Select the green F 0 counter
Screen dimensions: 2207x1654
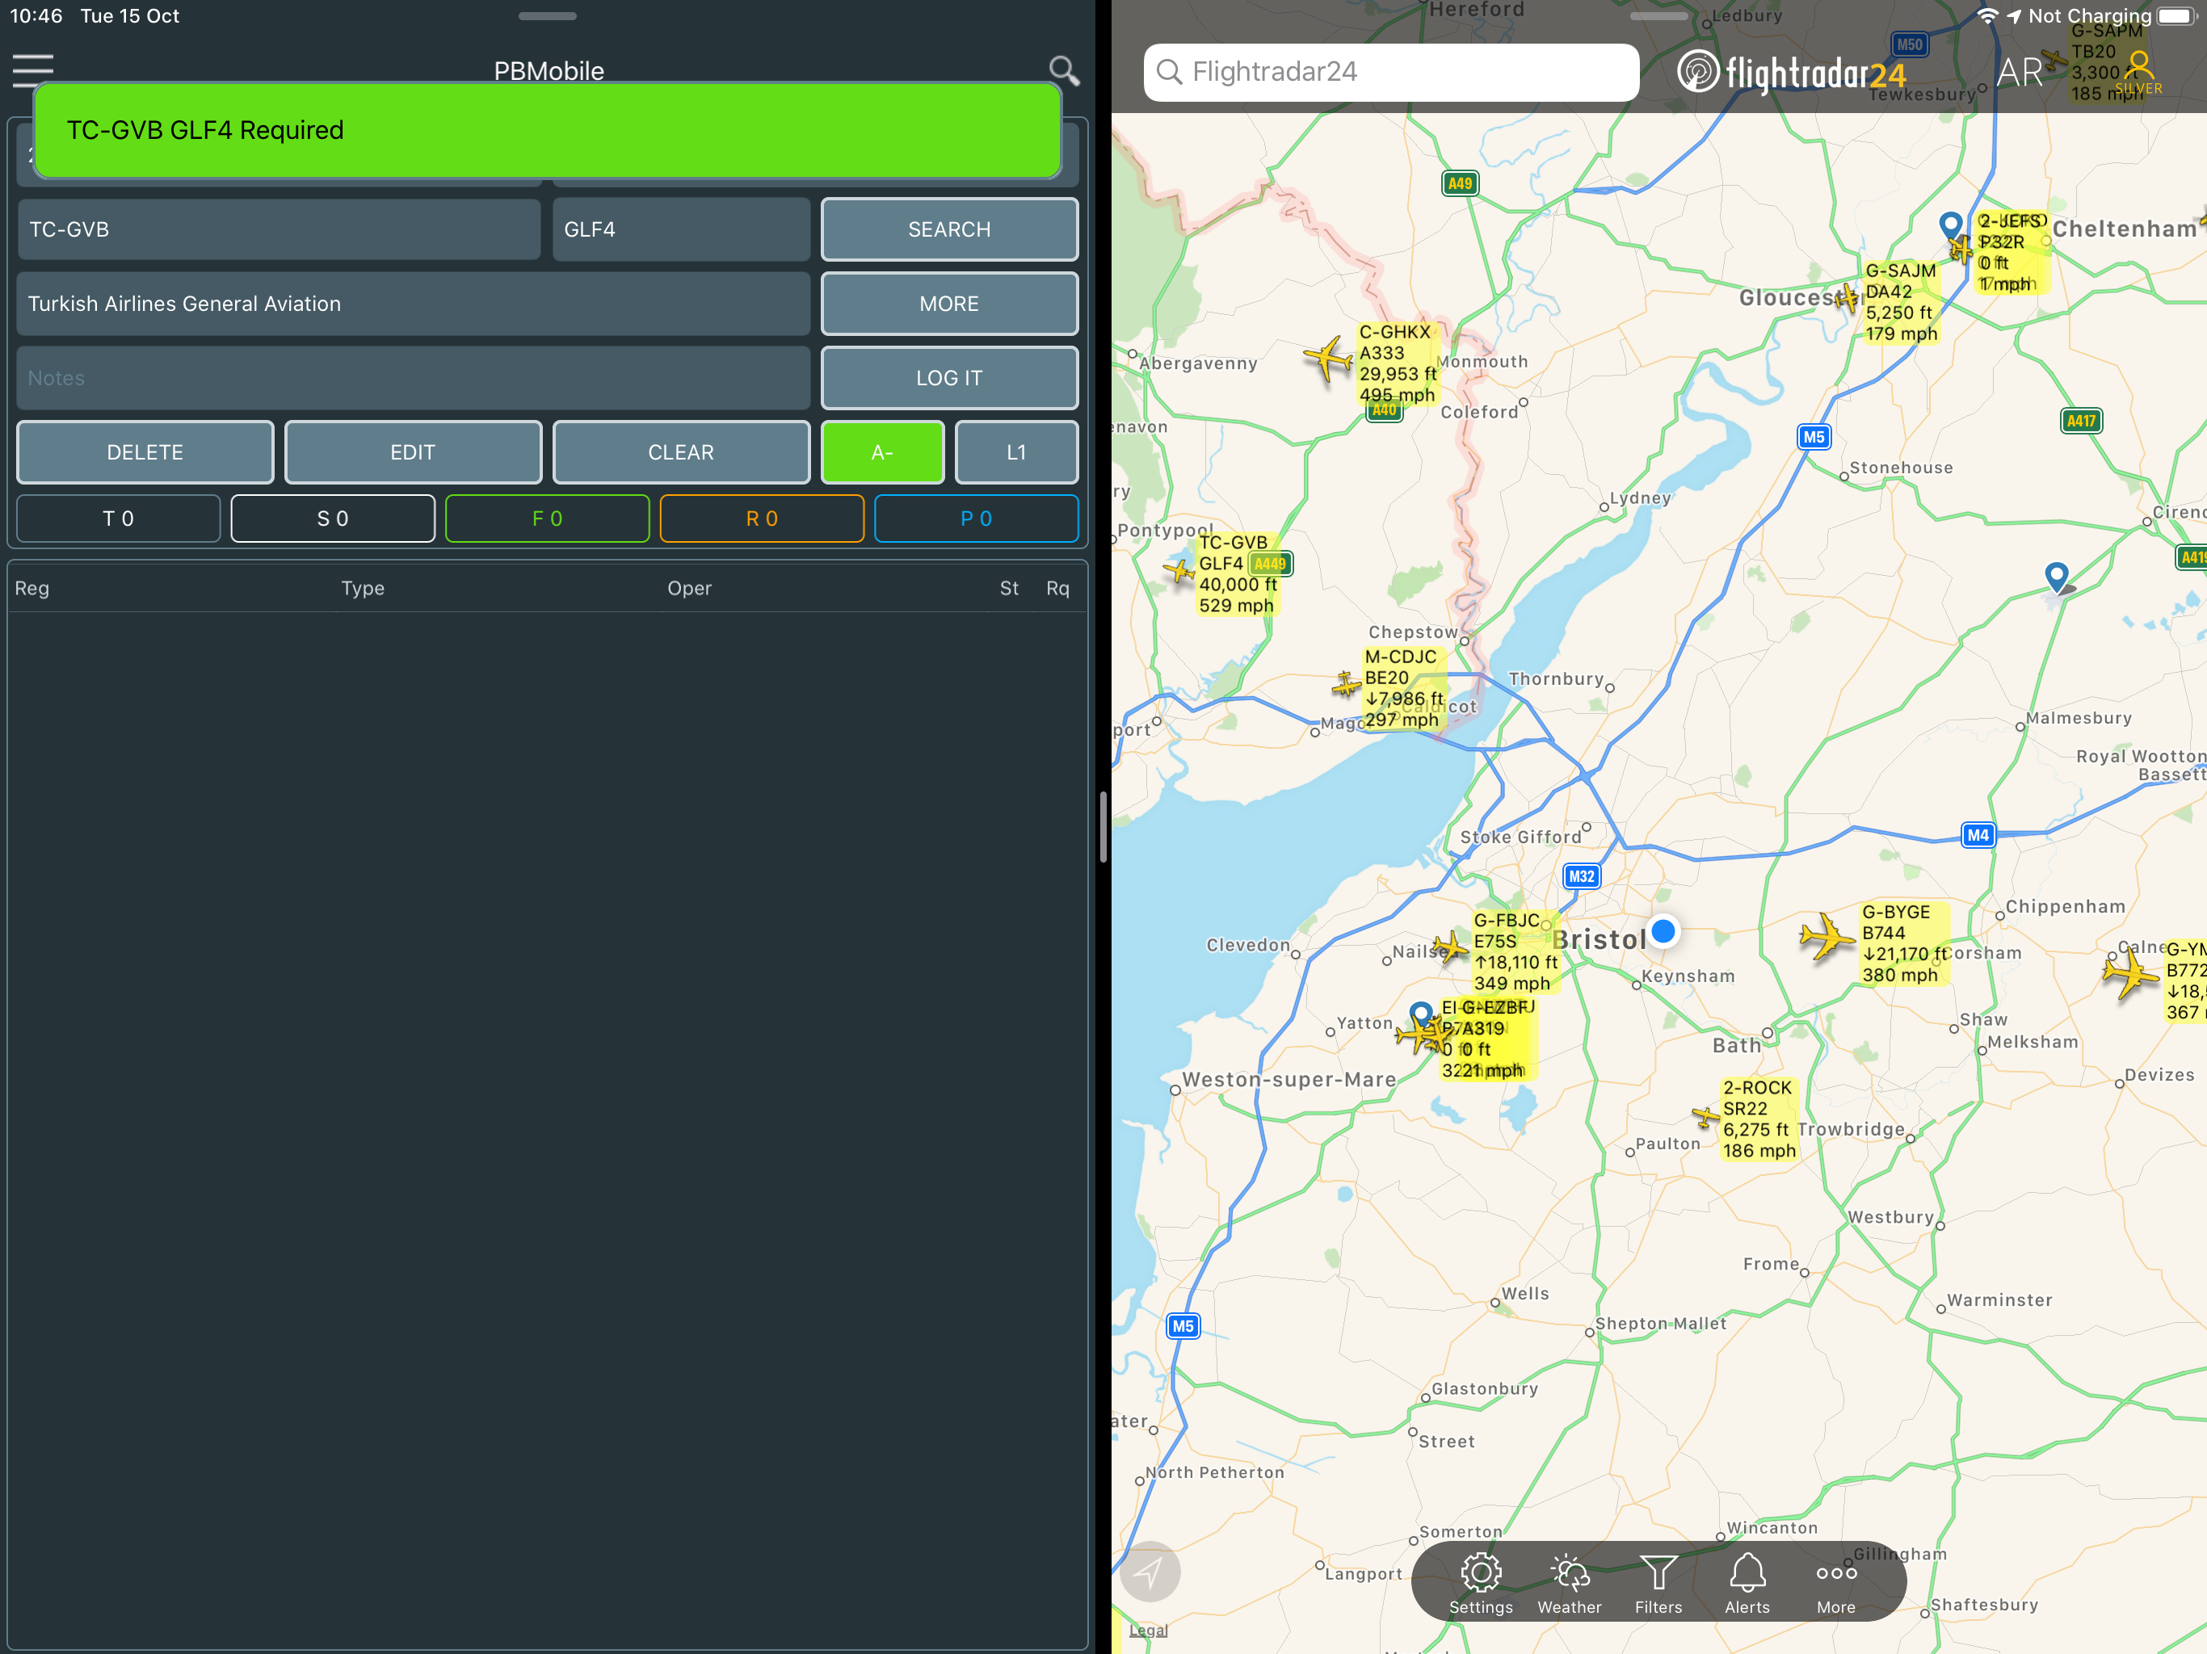(548, 518)
